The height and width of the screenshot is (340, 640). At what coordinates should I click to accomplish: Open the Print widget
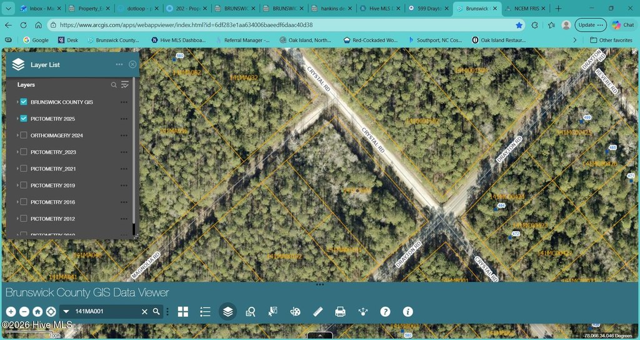pyautogui.click(x=340, y=311)
